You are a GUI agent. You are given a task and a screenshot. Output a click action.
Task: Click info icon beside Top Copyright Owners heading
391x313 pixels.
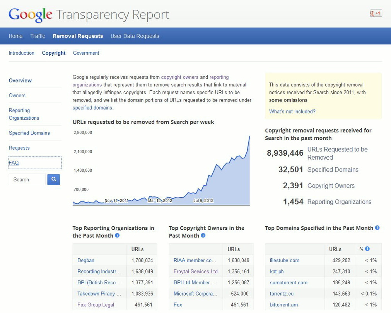pyautogui.click(x=203, y=235)
